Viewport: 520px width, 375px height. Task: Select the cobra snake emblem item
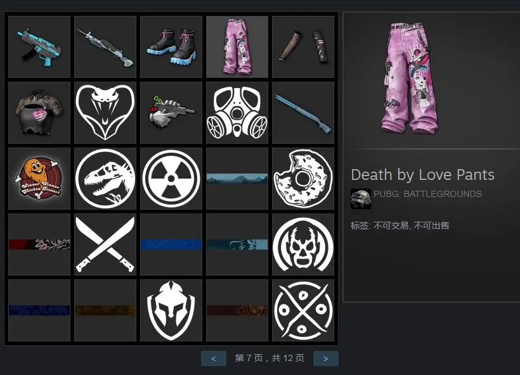pyautogui.click(x=105, y=113)
